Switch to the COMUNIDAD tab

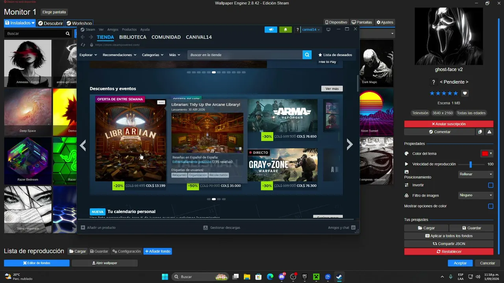166,37
